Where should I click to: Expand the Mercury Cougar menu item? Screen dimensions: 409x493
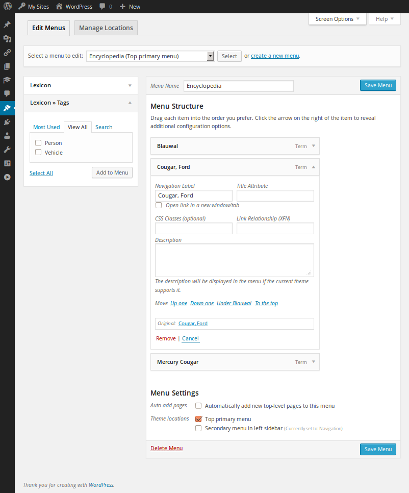[313, 362]
